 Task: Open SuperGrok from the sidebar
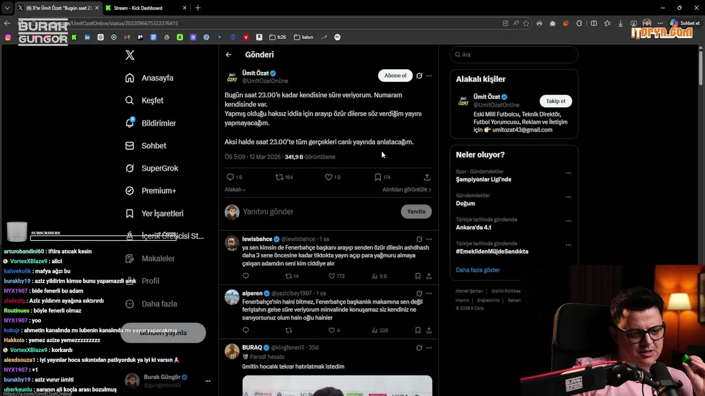point(151,168)
